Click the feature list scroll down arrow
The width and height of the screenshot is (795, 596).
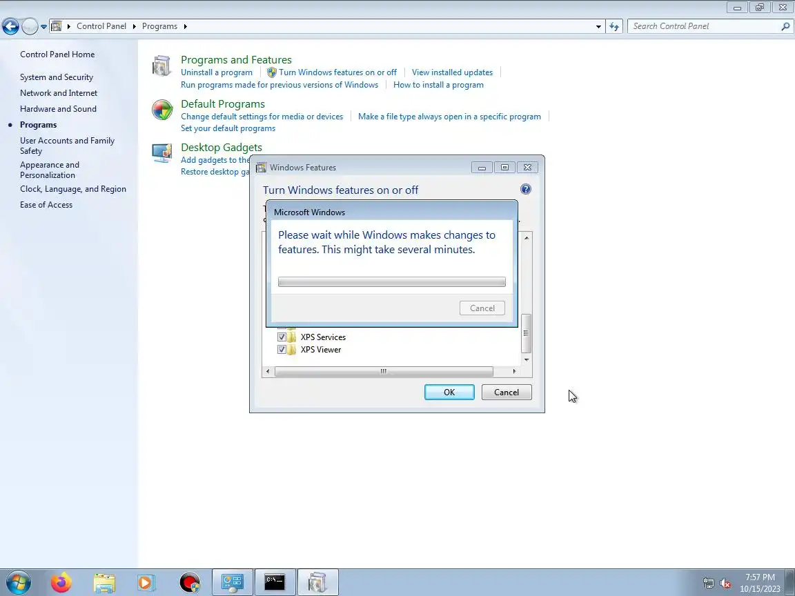pos(527,360)
